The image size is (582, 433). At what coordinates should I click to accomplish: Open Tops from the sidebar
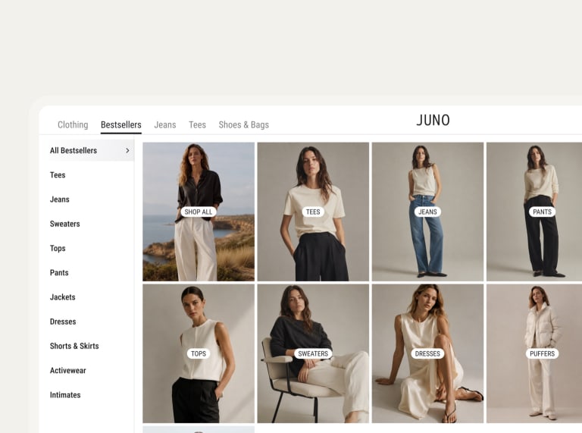pyautogui.click(x=58, y=249)
